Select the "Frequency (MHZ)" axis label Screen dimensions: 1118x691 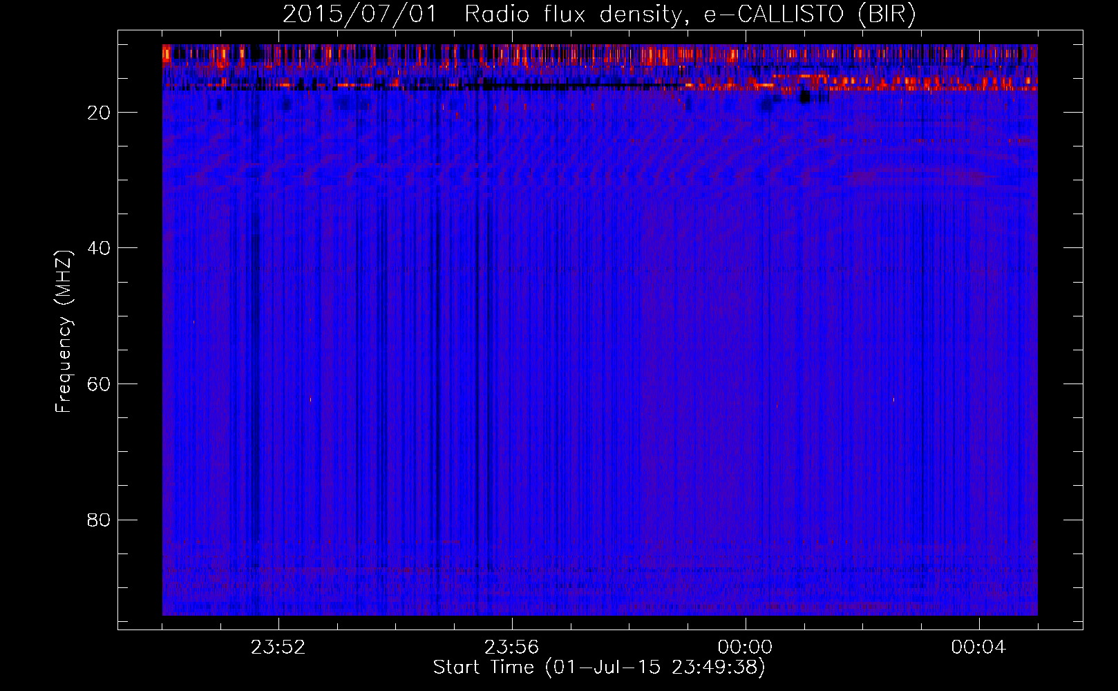(x=63, y=332)
